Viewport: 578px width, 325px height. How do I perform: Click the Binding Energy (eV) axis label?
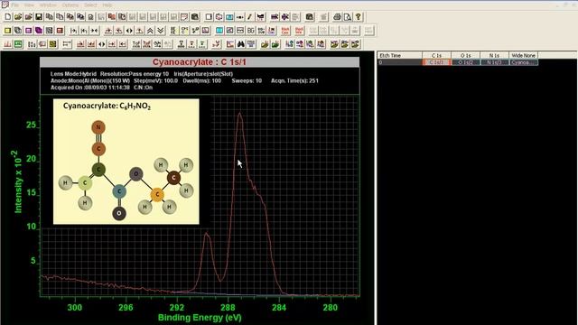[200, 317]
